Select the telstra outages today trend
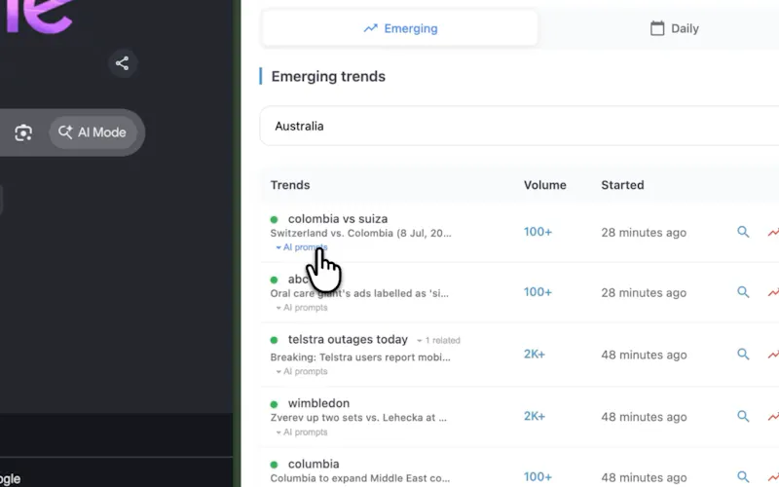 [x=348, y=339]
